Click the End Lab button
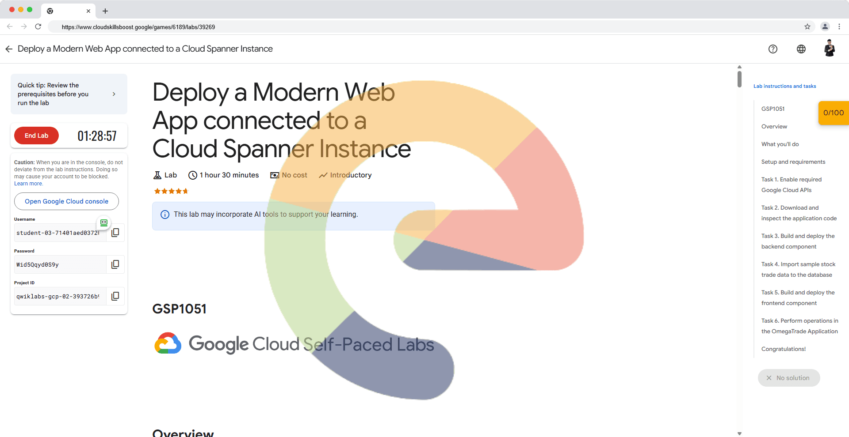This screenshot has width=849, height=437. [x=36, y=136]
